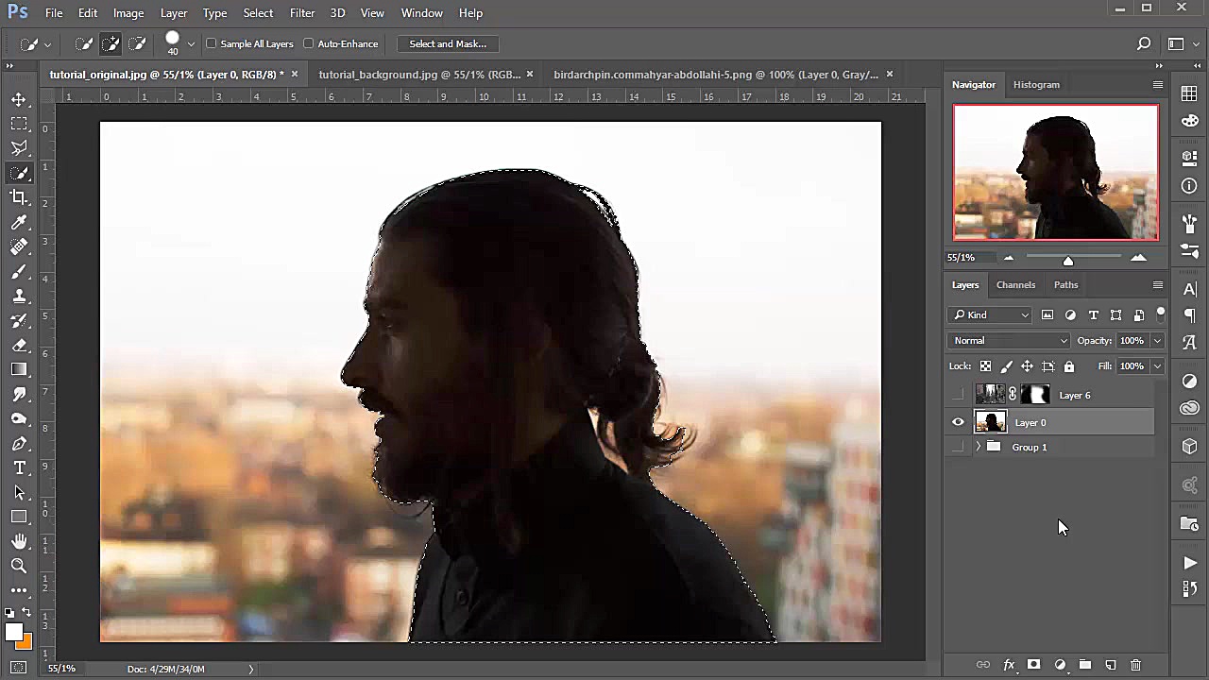The image size is (1209, 680).
Task: Open the Filter menu
Action: (302, 13)
